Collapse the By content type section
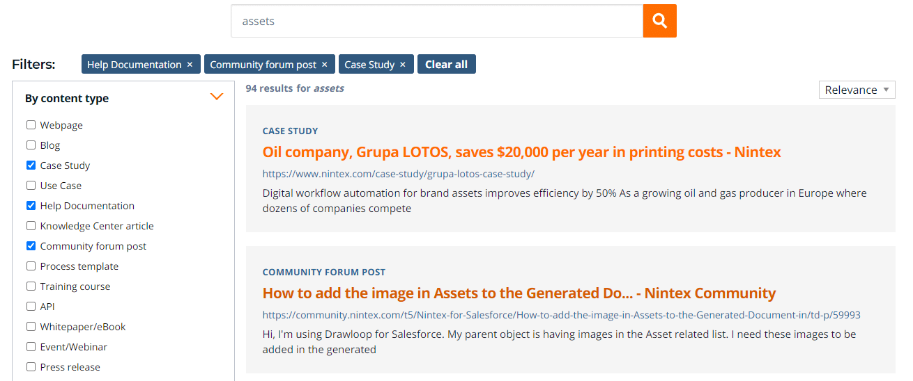913x381 pixels. point(217,97)
